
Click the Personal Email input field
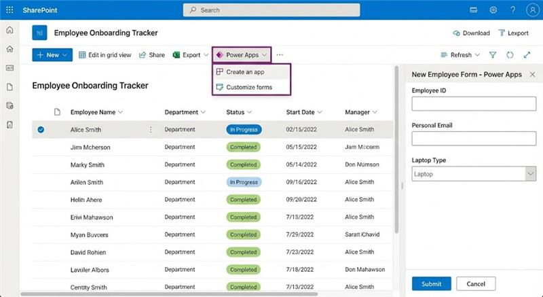click(474, 139)
